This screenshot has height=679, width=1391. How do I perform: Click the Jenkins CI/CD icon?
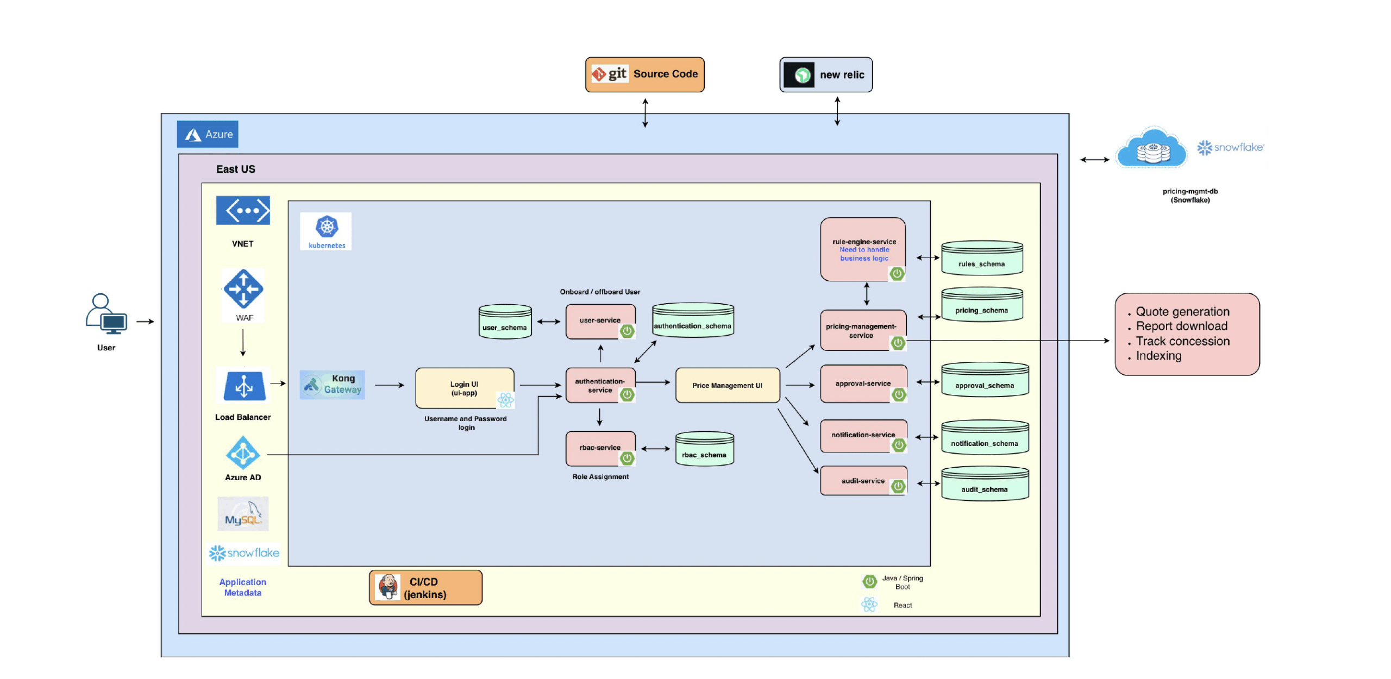click(x=389, y=587)
